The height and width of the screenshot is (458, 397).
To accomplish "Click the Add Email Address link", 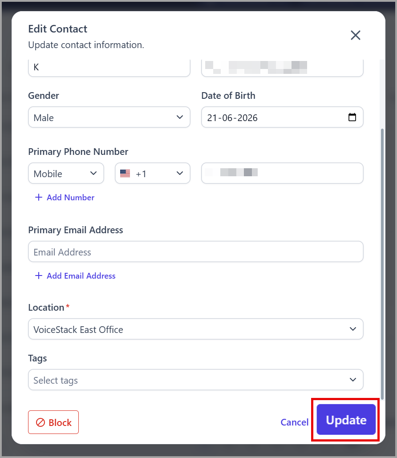I will 81,276.
